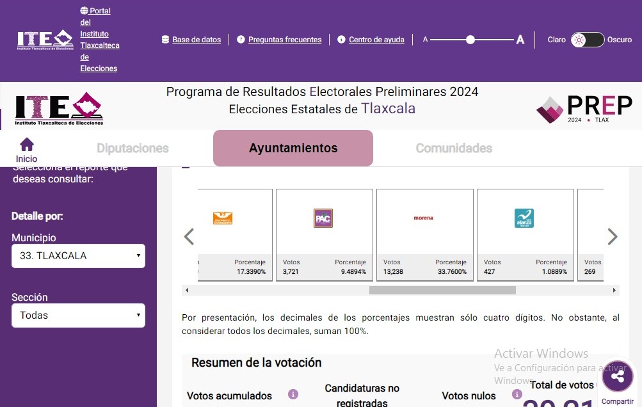Click the PREP 2024 TLAX logo

click(x=584, y=109)
